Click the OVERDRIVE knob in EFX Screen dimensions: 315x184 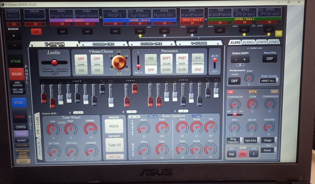235,104
